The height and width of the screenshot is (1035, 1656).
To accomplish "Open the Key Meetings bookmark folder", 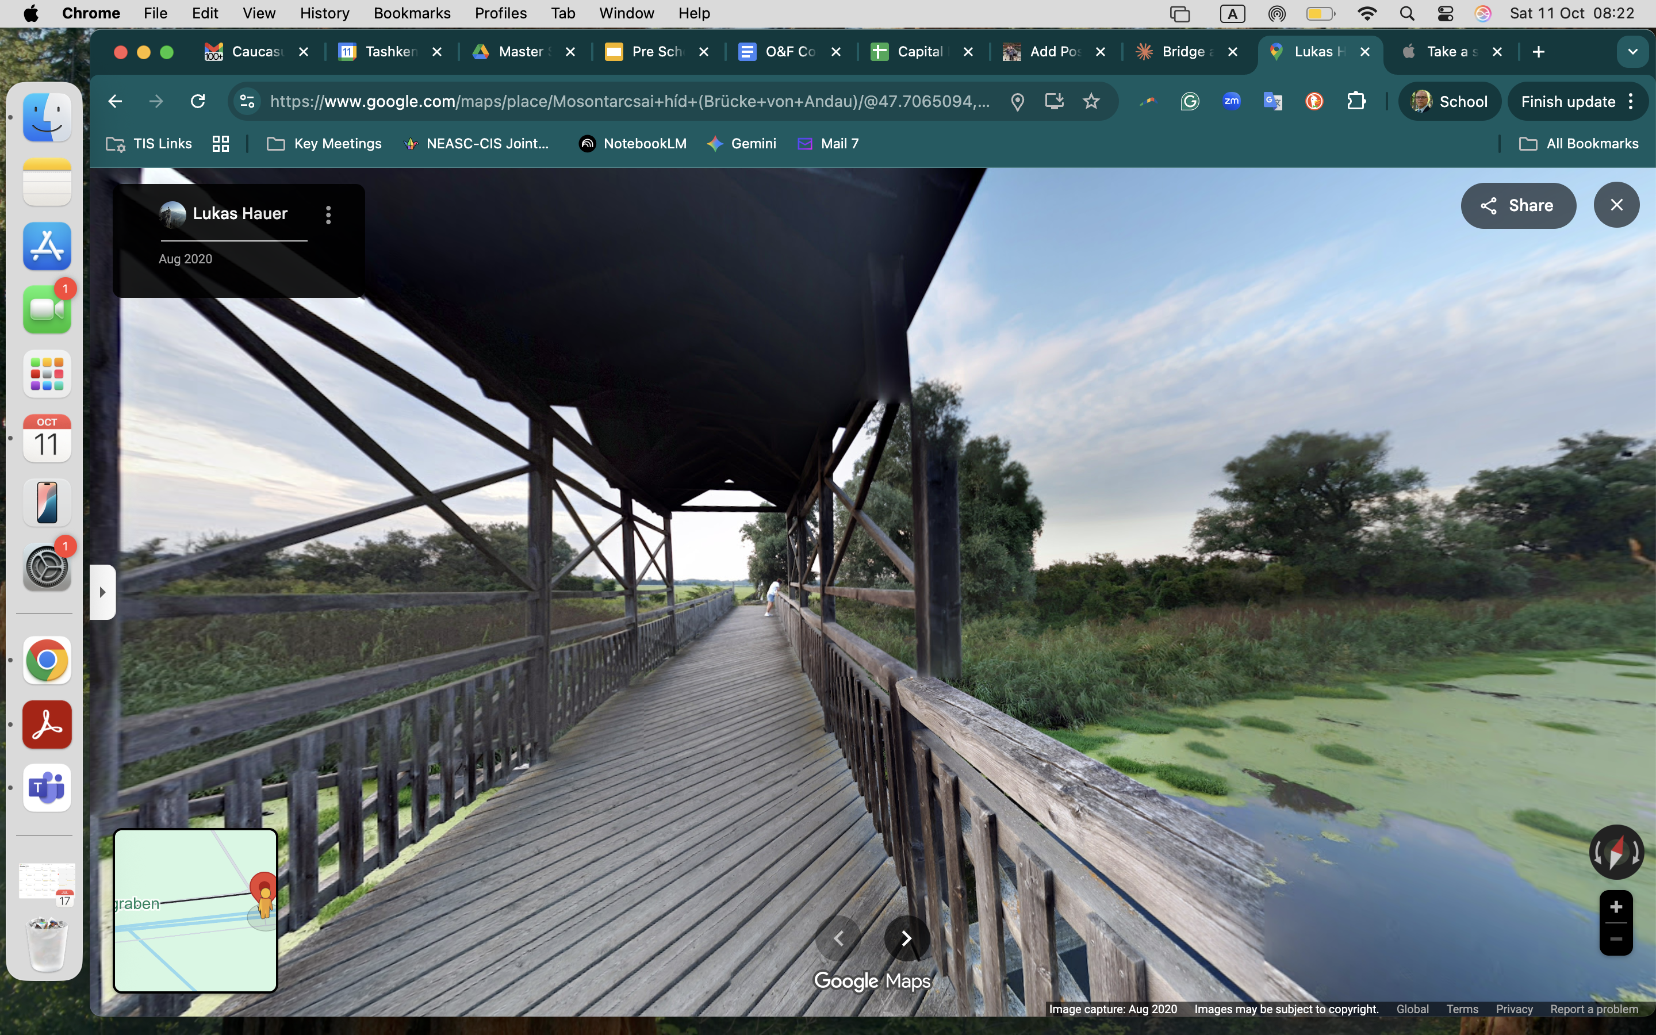I will [x=324, y=144].
